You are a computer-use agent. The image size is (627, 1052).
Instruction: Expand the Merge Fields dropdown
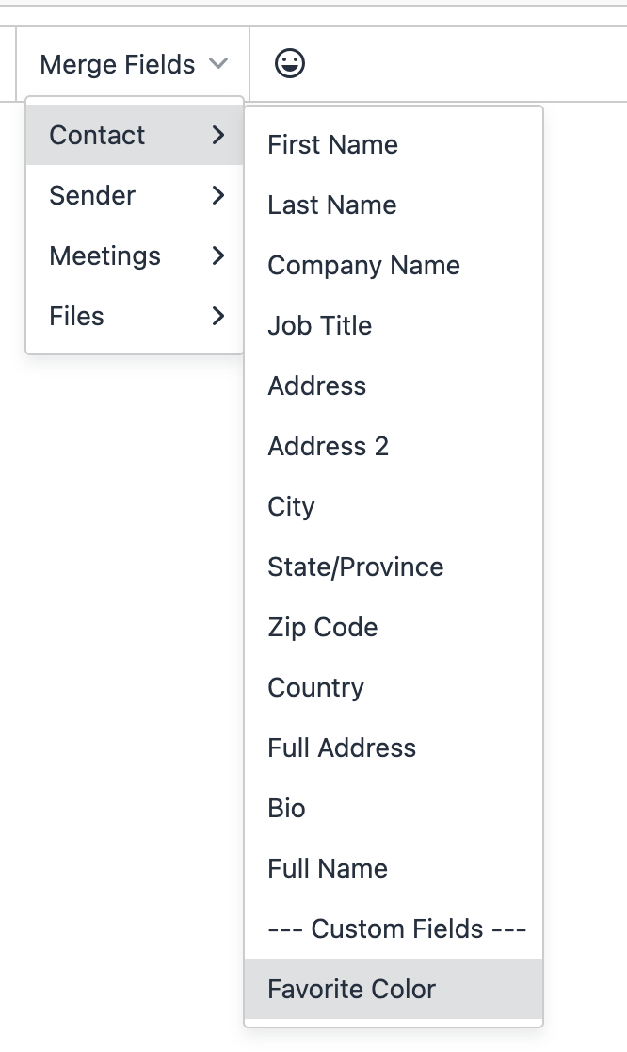click(x=133, y=64)
